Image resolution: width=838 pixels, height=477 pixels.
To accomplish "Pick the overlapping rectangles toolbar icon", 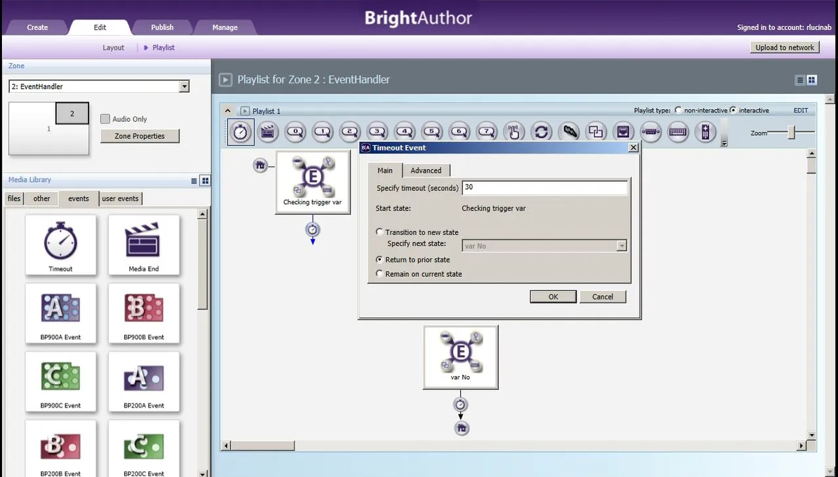I will 596,132.
